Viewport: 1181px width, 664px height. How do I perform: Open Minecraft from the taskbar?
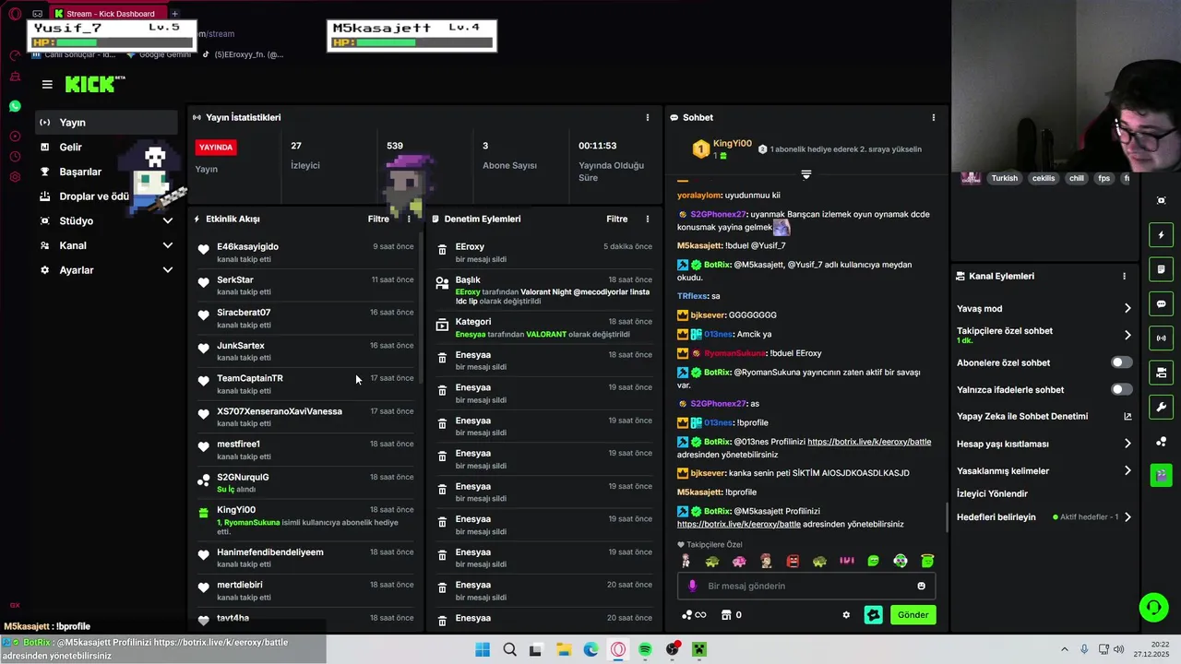click(x=699, y=649)
